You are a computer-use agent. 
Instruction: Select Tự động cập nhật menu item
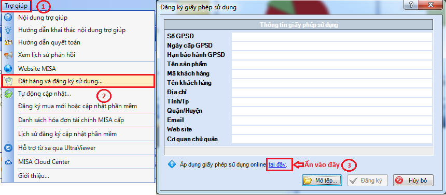point(45,94)
